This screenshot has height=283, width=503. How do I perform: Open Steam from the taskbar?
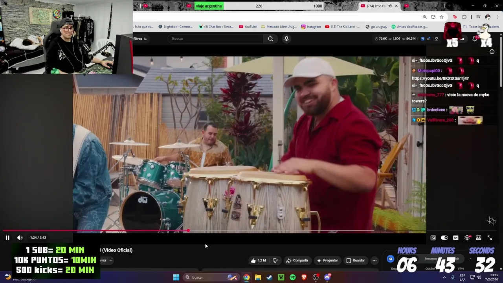(269, 277)
